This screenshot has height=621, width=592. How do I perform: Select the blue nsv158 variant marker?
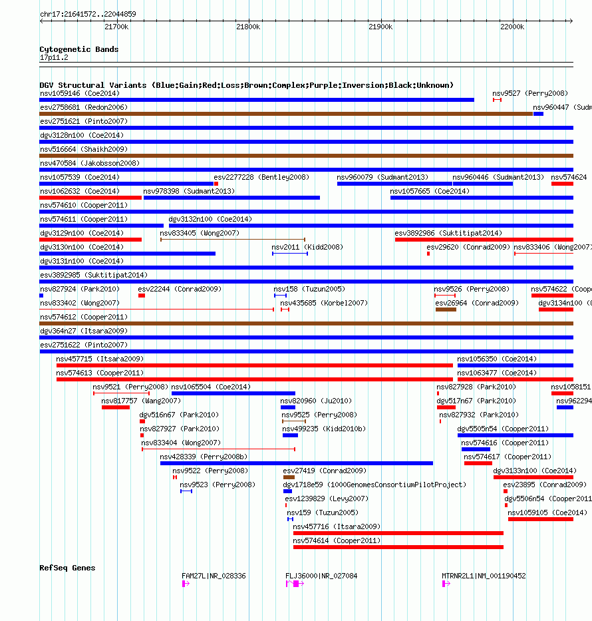[280, 296]
